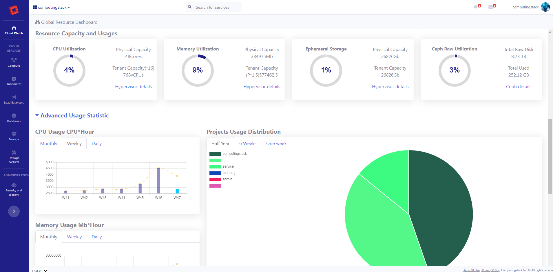Click the scrollbar up arrow
The height and width of the screenshot is (272, 553).
[550, 32]
